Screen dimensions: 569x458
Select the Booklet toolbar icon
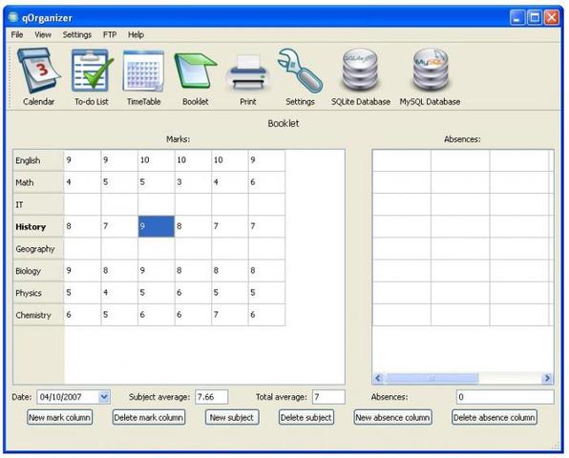click(195, 71)
